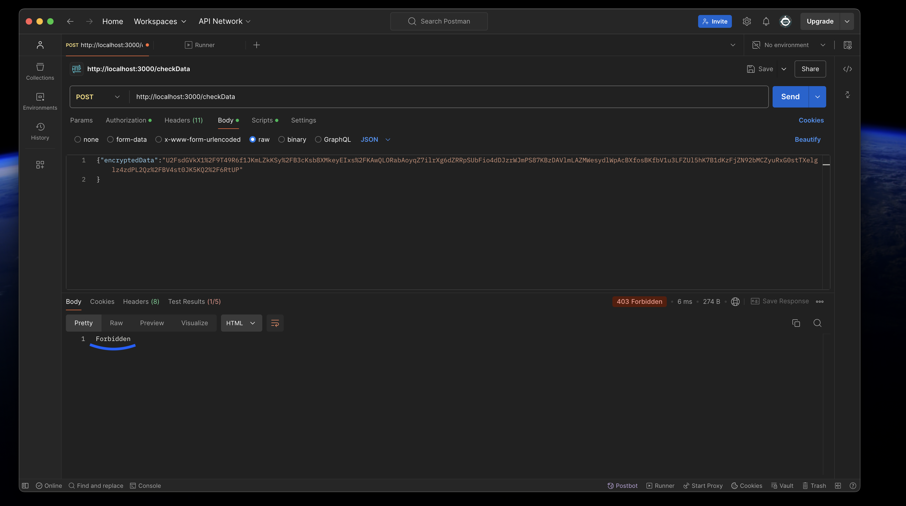
Task: Switch to the Visualize response view
Action: click(194, 323)
